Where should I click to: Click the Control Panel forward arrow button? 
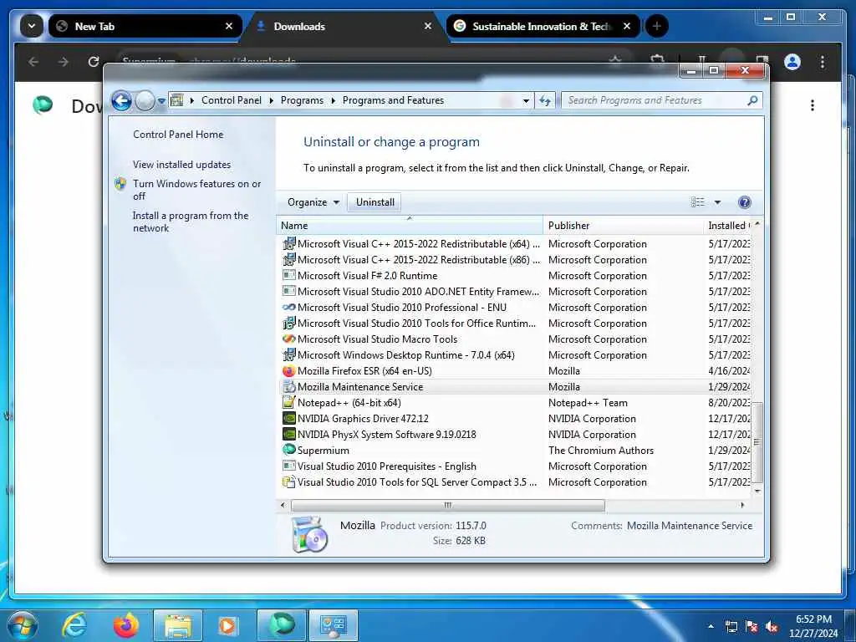click(x=145, y=101)
